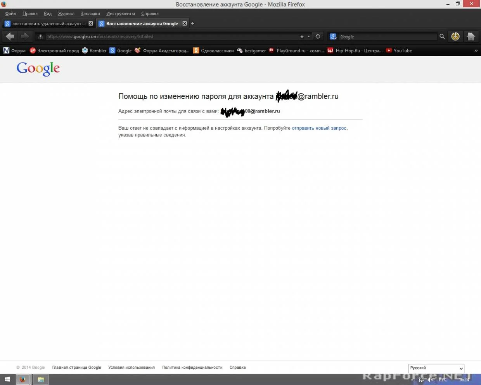Open the Справка menu in menu bar
The image size is (481, 385).
click(150, 14)
